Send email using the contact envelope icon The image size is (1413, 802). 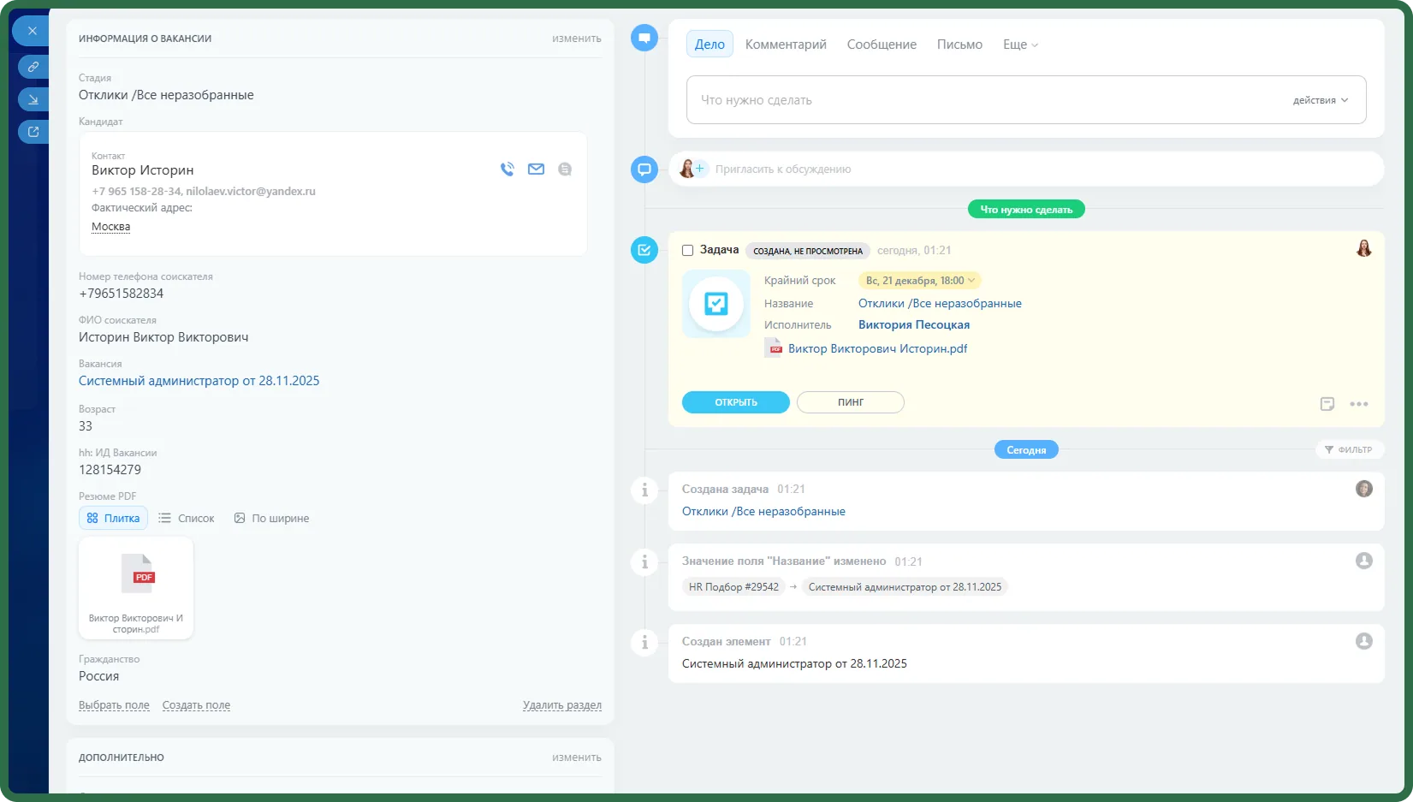pos(536,169)
